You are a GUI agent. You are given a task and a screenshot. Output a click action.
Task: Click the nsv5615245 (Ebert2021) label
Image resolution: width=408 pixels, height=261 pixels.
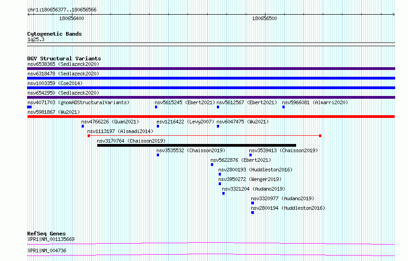point(185,102)
